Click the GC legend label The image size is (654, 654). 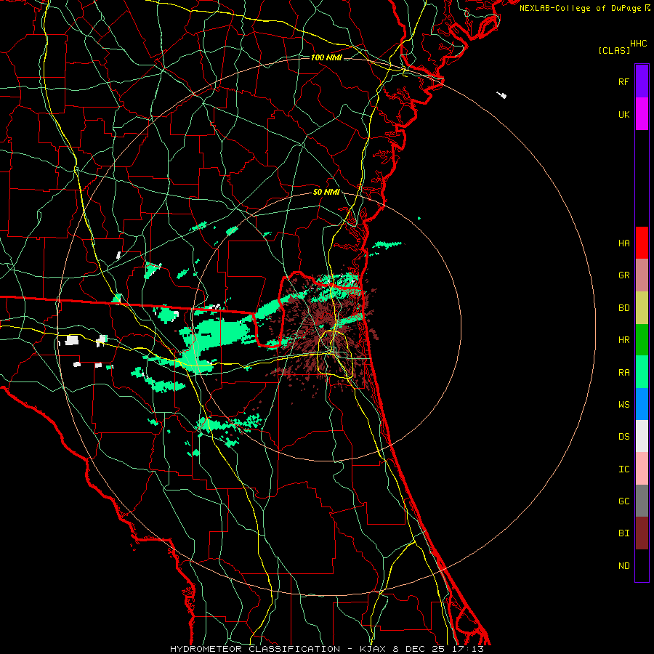tap(623, 501)
